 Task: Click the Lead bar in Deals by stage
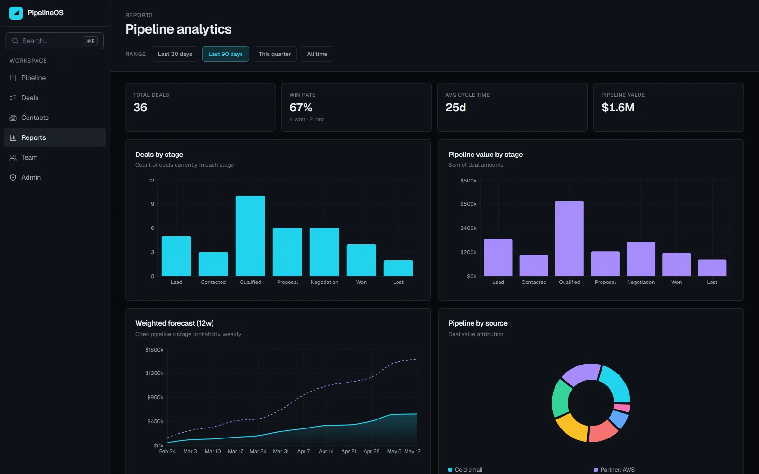click(x=176, y=256)
